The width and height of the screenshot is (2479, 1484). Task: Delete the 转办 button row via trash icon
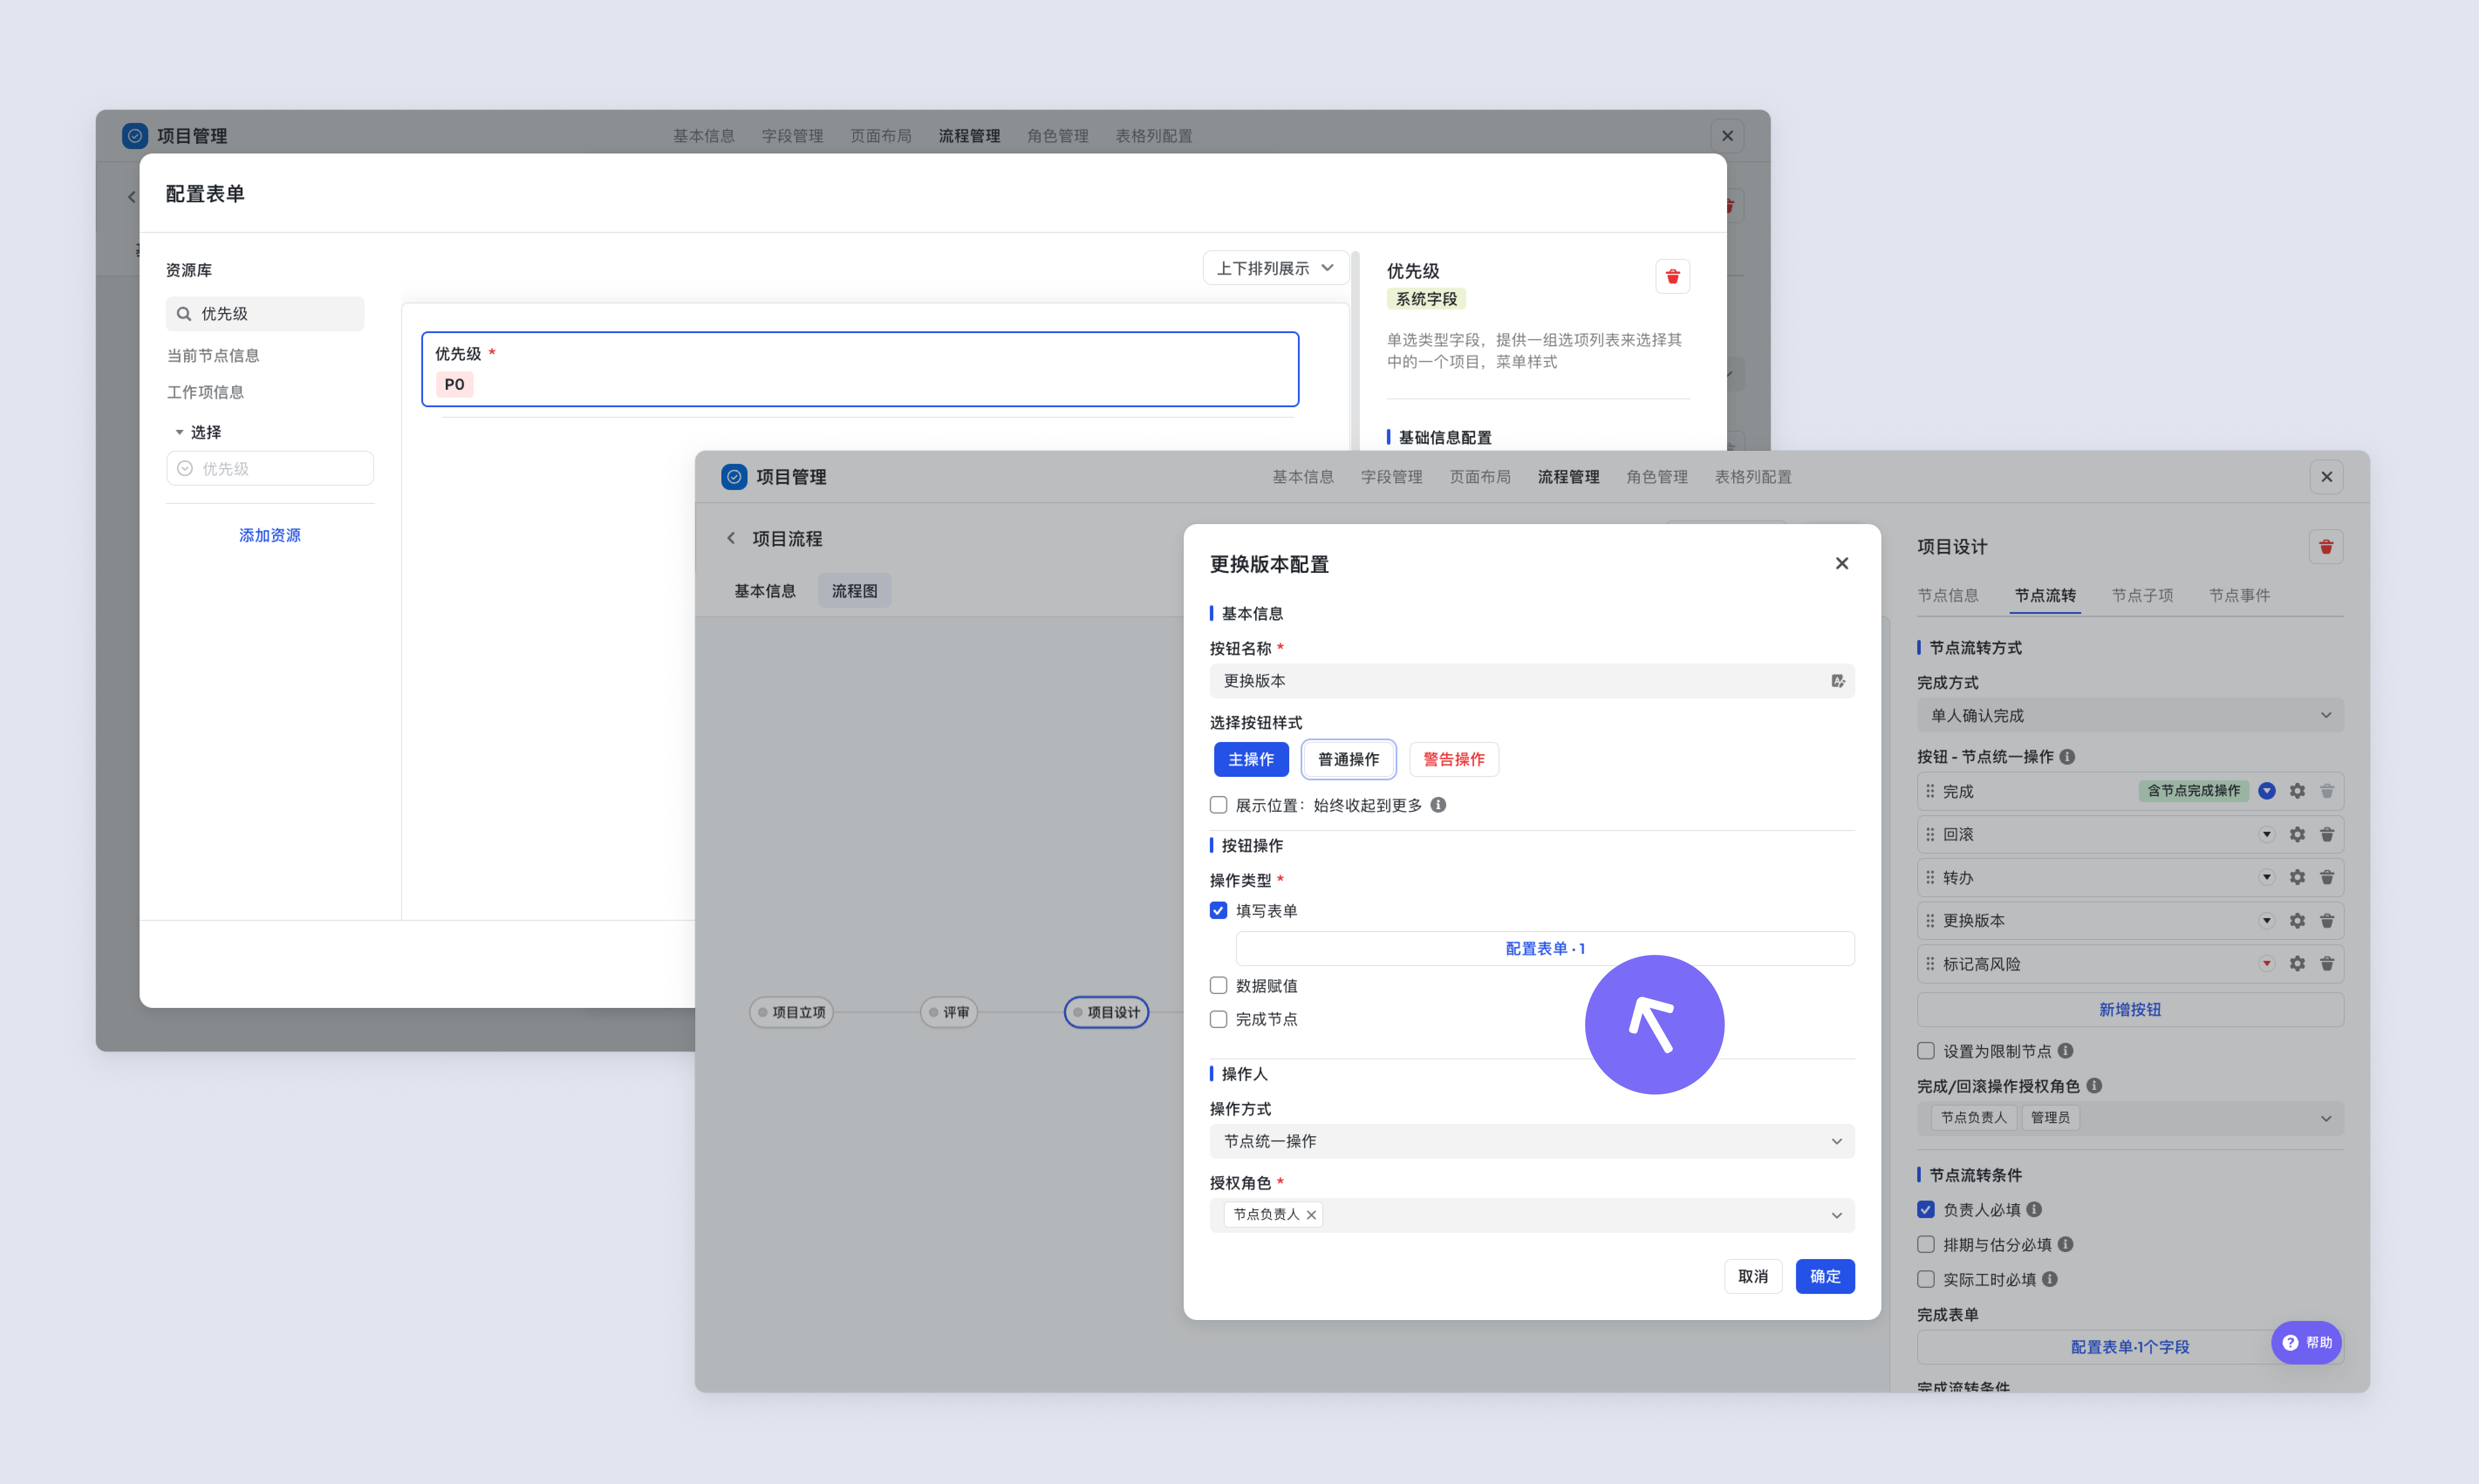(x=2327, y=877)
